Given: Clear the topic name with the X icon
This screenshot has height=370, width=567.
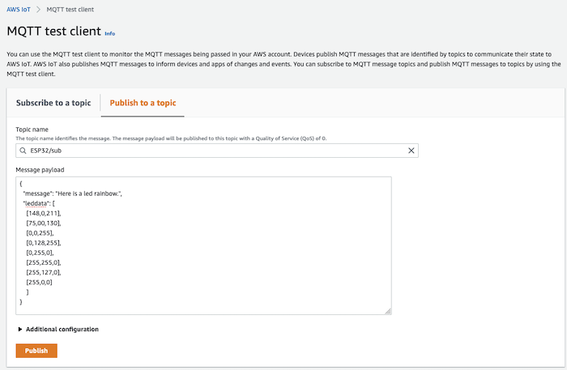Looking at the screenshot, I should click(x=411, y=151).
